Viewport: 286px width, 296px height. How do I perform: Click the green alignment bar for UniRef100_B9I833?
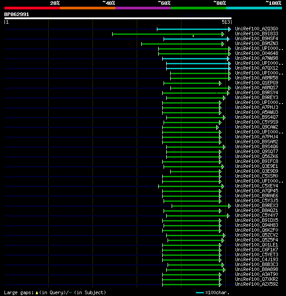[168, 34]
